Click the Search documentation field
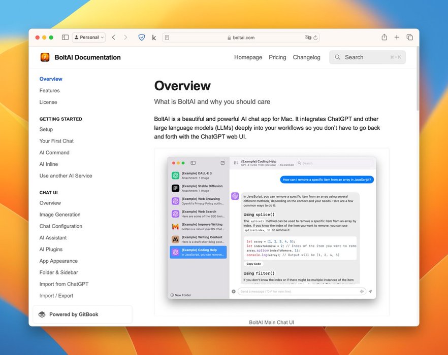Image resolution: width=448 pixels, height=355 pixels. coord(367,57)
